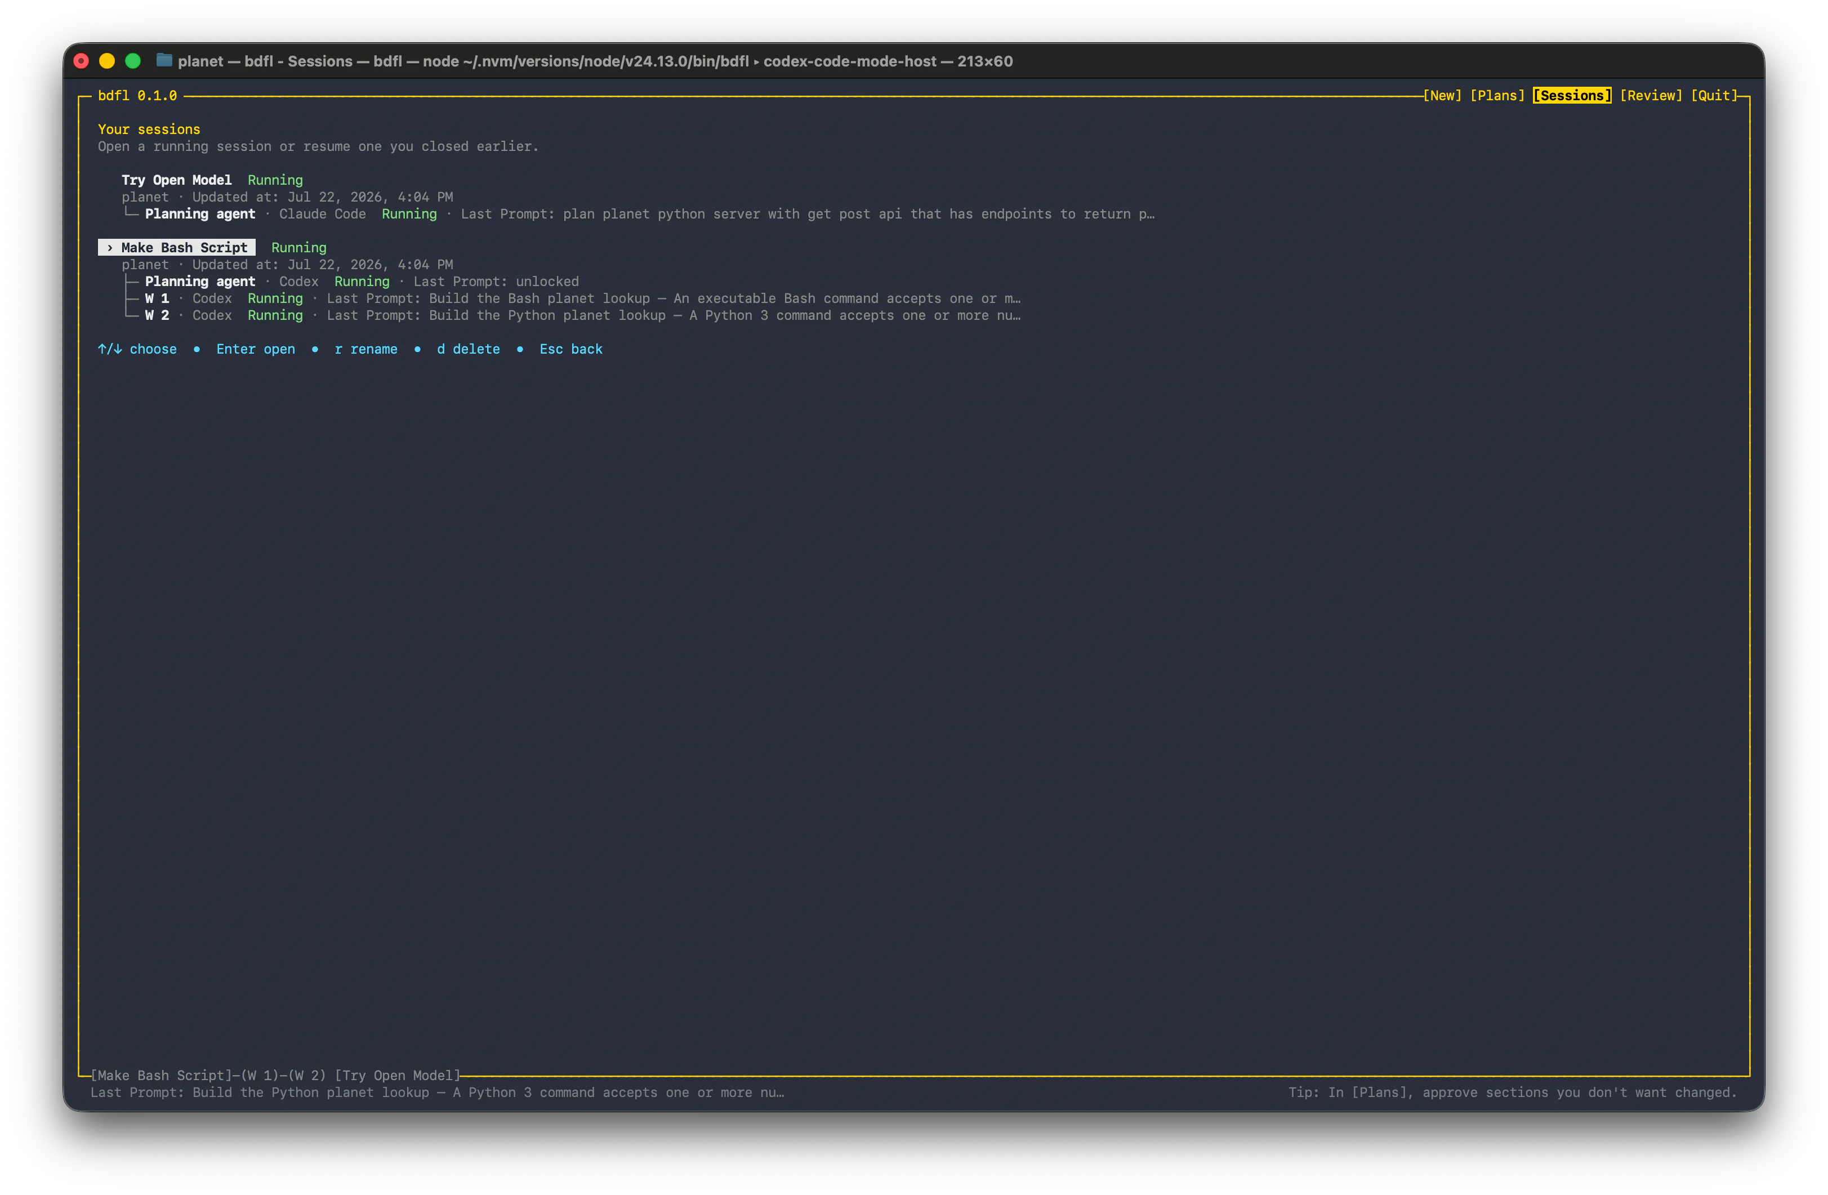Click [Quit] in the top bar
Screen dimensions: 1828x1195
pos(1714,95)
